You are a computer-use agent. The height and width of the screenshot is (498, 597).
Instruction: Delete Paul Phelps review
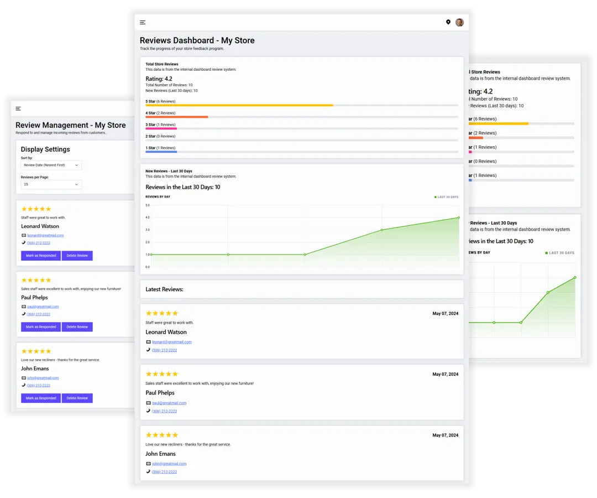click(77, 327)
